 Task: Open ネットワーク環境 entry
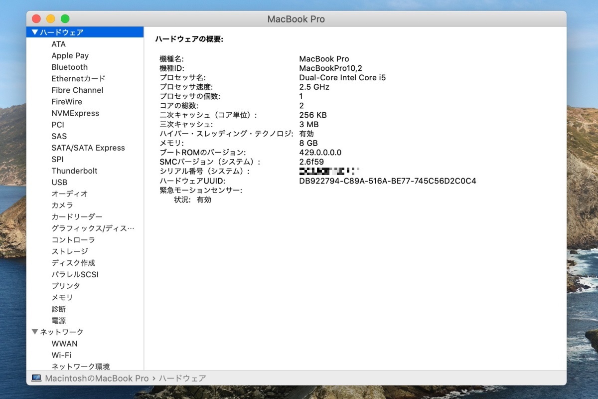coord(81,367)
